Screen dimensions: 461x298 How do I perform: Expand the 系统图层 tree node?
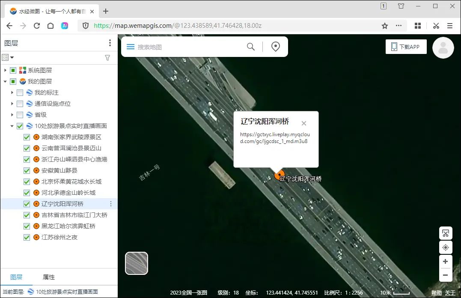click(x=5, y=70)
